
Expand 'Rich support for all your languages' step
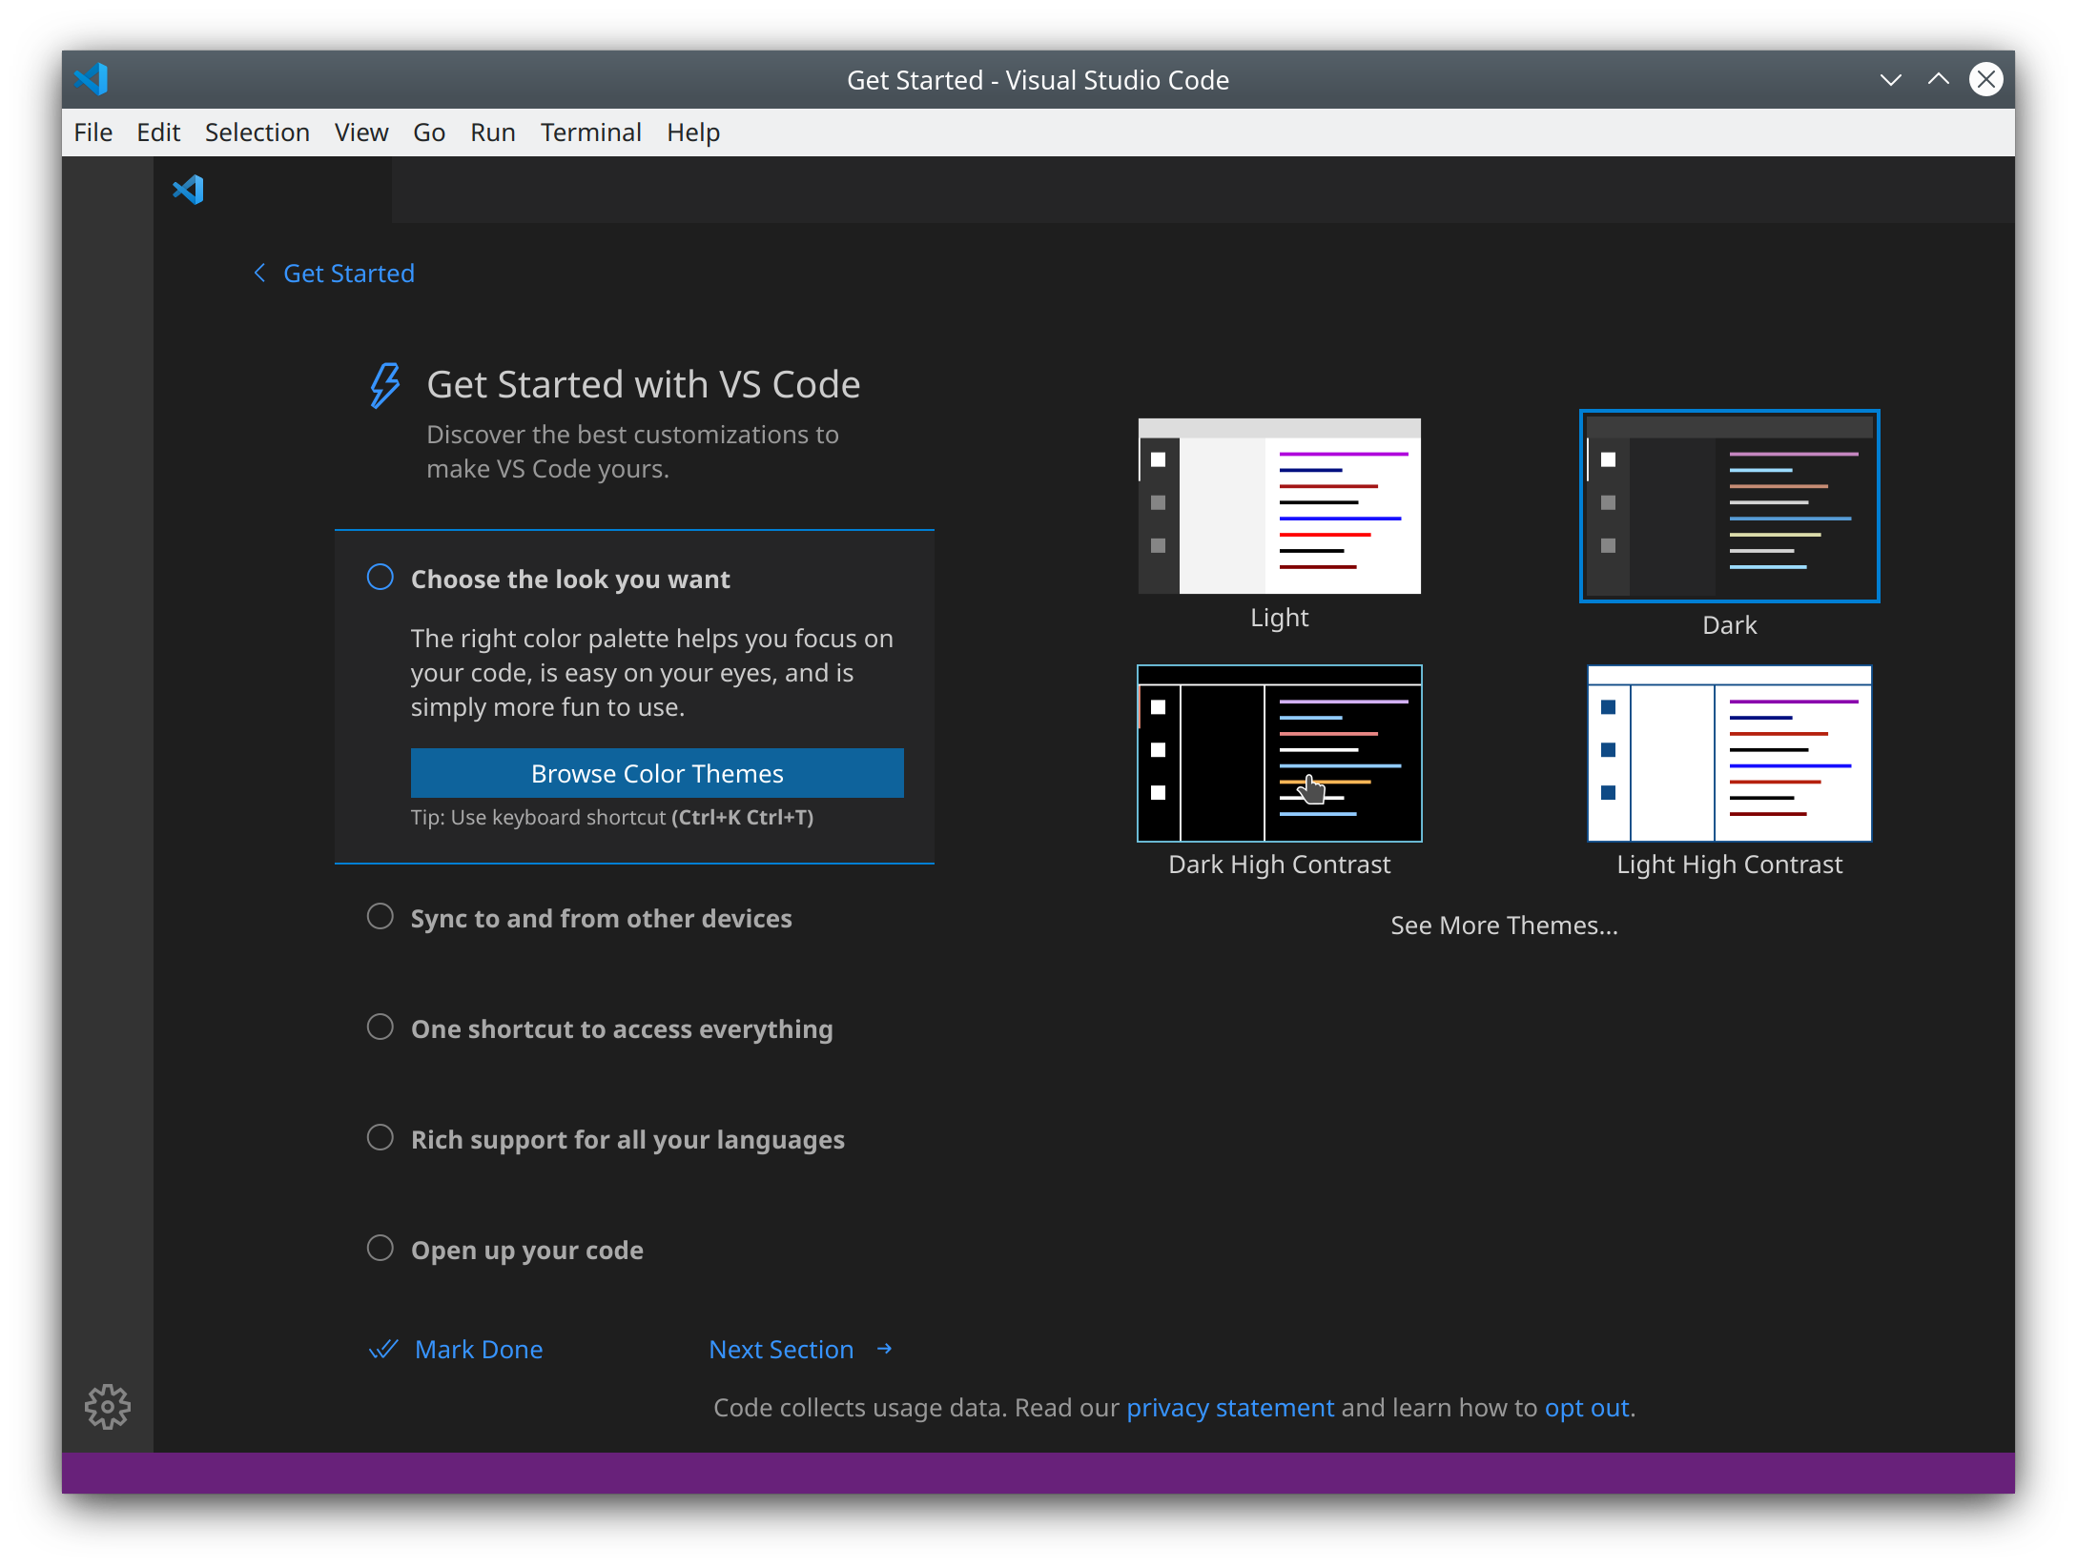pos(627,1139)
